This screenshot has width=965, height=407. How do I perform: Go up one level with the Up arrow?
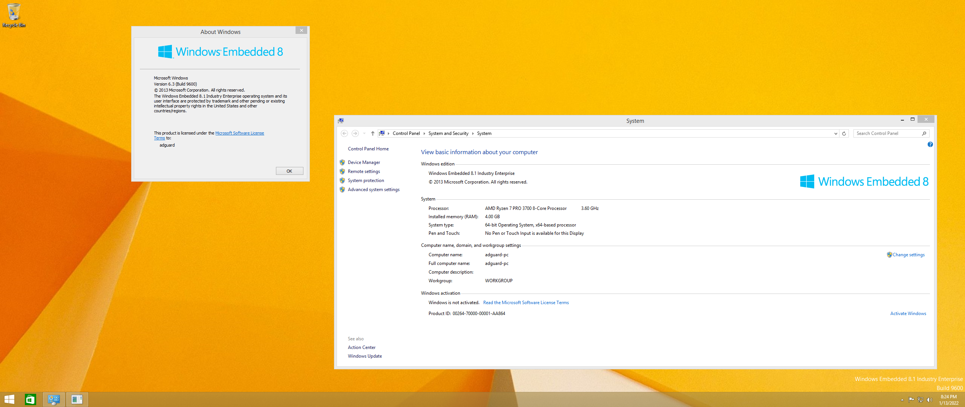click(x=372, y=133)
